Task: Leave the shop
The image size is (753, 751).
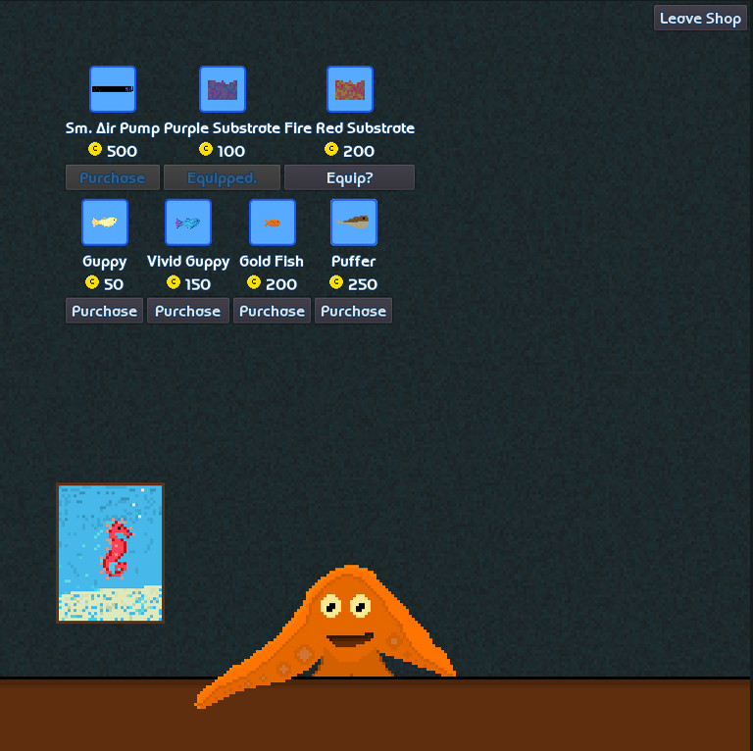Action: coord(700,19)
